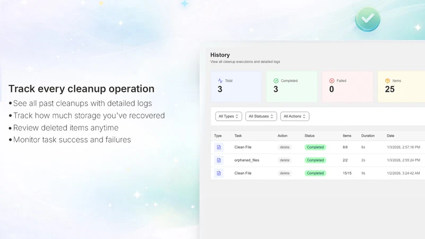
Task: Click the 15/15 items value
Action: [347, 173]
